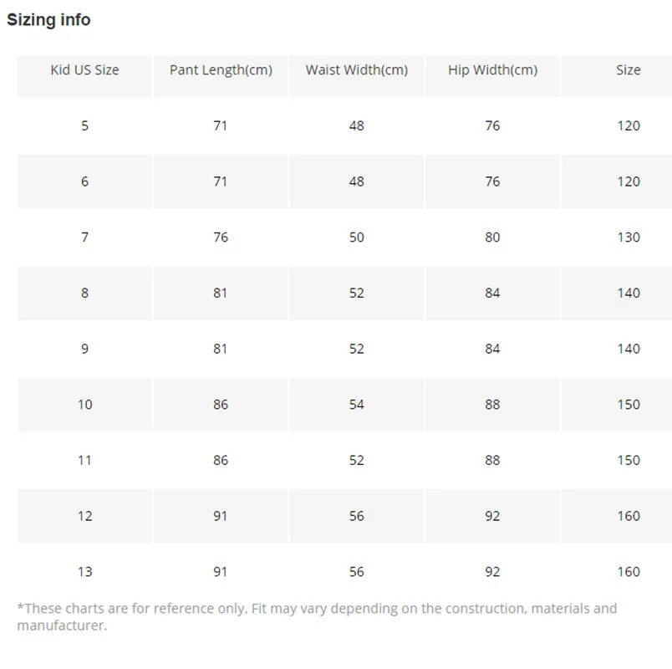
Task: Click the Pant Length(cm) column header
Action: pyautogui.click(x=221, y=70)
